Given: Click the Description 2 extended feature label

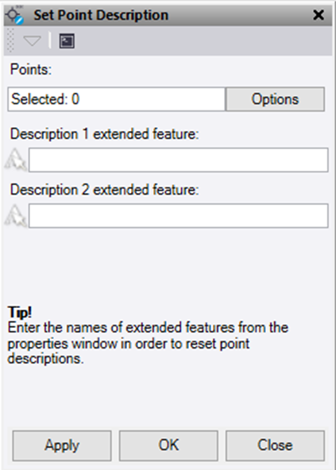Looking at the screenshot, I should pyautogui.click(x=104, y=190).
